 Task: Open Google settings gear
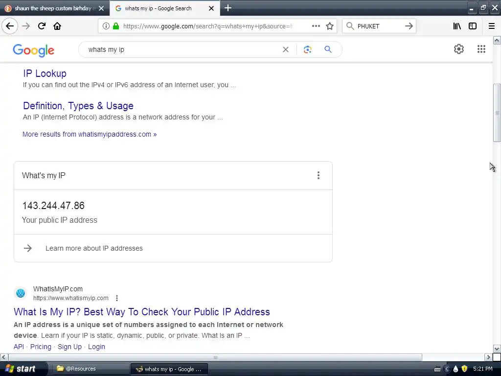coord(459,49)
